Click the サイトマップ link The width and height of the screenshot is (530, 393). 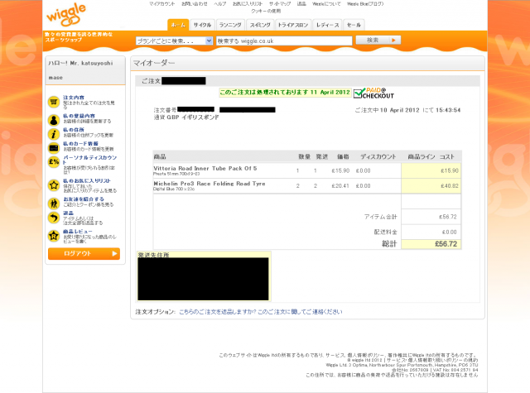(x=280, y=4)
